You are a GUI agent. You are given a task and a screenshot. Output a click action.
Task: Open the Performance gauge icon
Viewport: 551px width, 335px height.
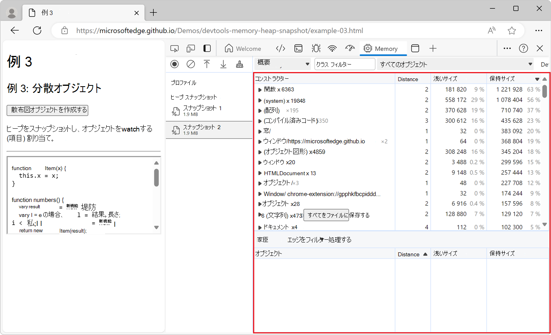pyautogui.click(x=350, y=48)
